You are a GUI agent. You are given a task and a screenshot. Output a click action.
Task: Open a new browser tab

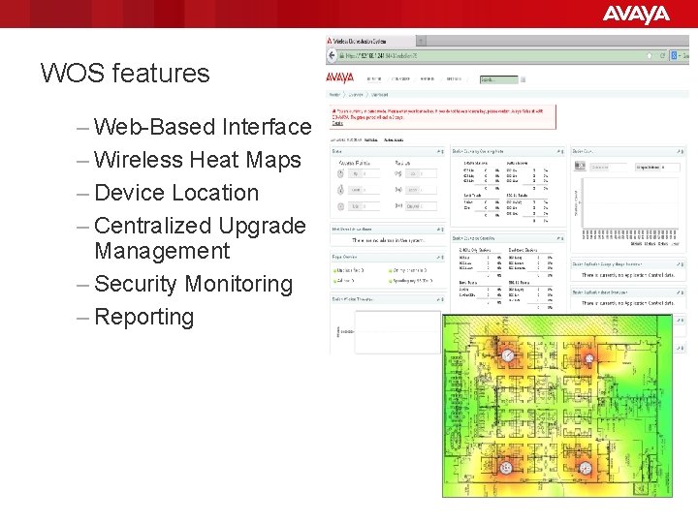(x=421, y=41)
